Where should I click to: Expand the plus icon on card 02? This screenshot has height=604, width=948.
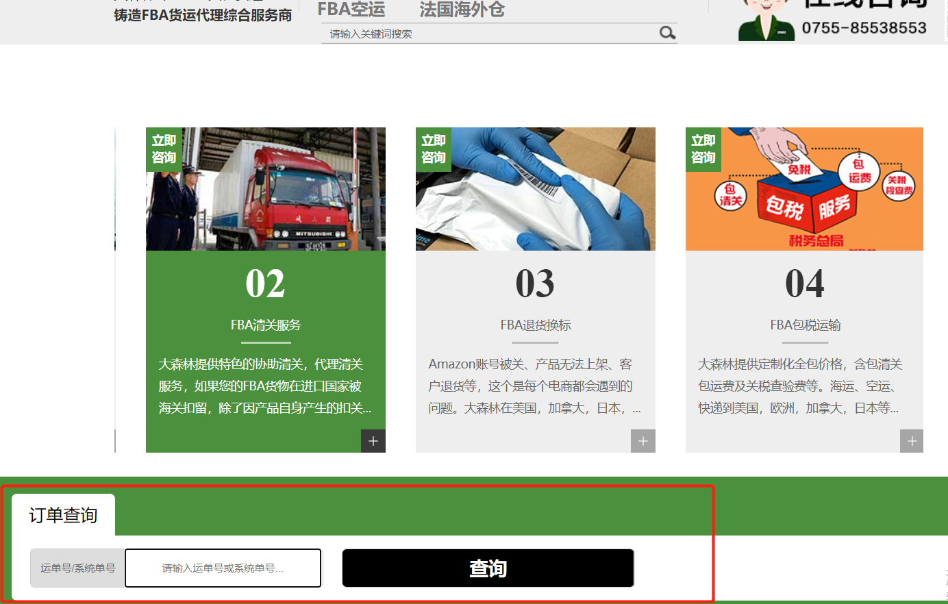tap(373, 440)
